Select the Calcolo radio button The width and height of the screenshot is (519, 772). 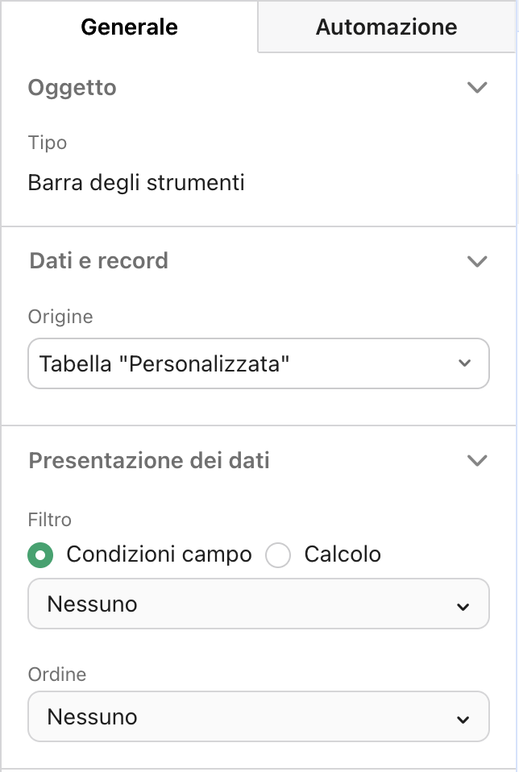click(x=278, y=555)
